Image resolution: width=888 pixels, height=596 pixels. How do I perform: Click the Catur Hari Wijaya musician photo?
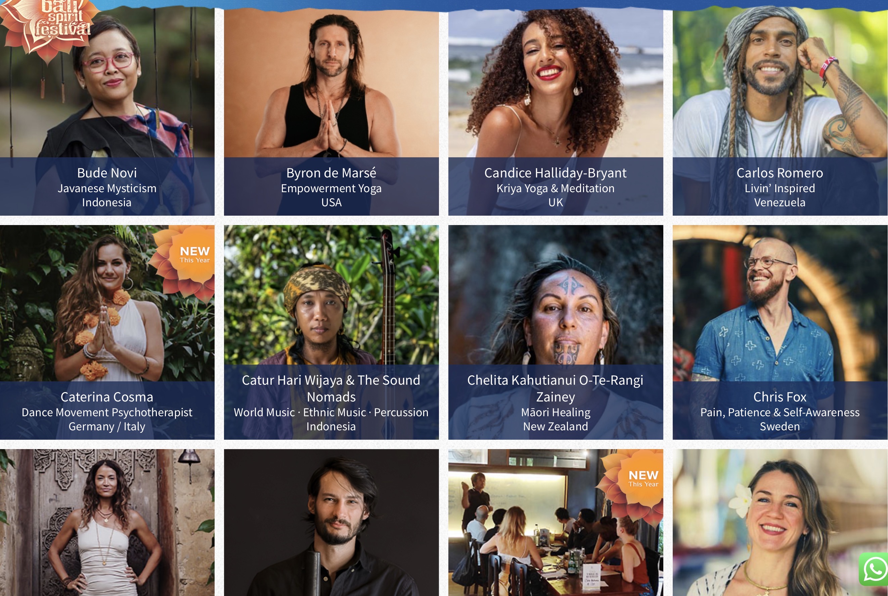click(x=331, y=294)
